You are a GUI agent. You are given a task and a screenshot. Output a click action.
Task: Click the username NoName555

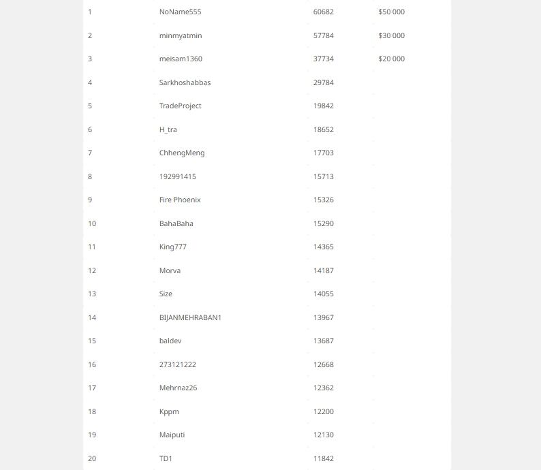click(180, 12)
